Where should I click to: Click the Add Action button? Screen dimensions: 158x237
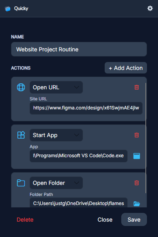pyautogui.click(x=126, y=68)
